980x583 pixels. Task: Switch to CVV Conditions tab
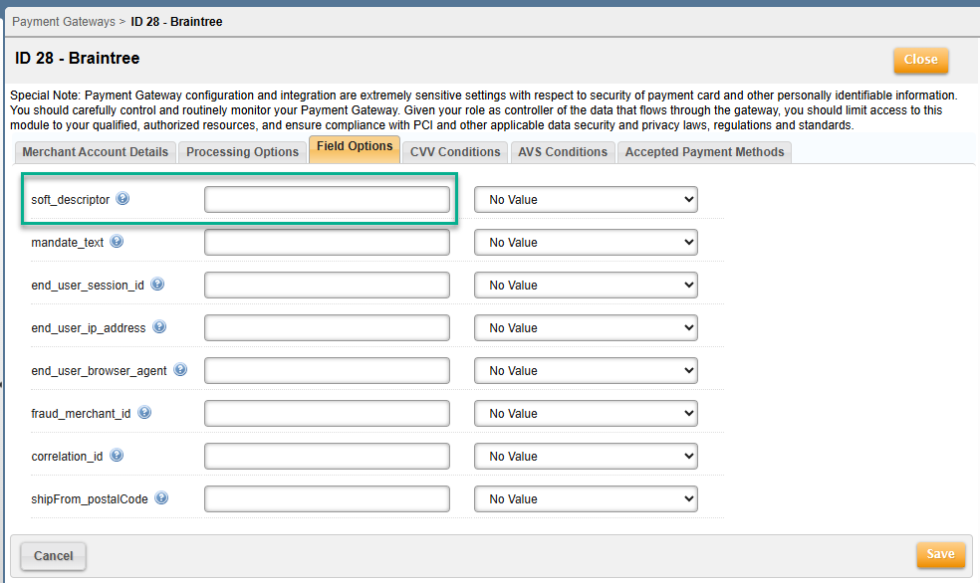455,152
